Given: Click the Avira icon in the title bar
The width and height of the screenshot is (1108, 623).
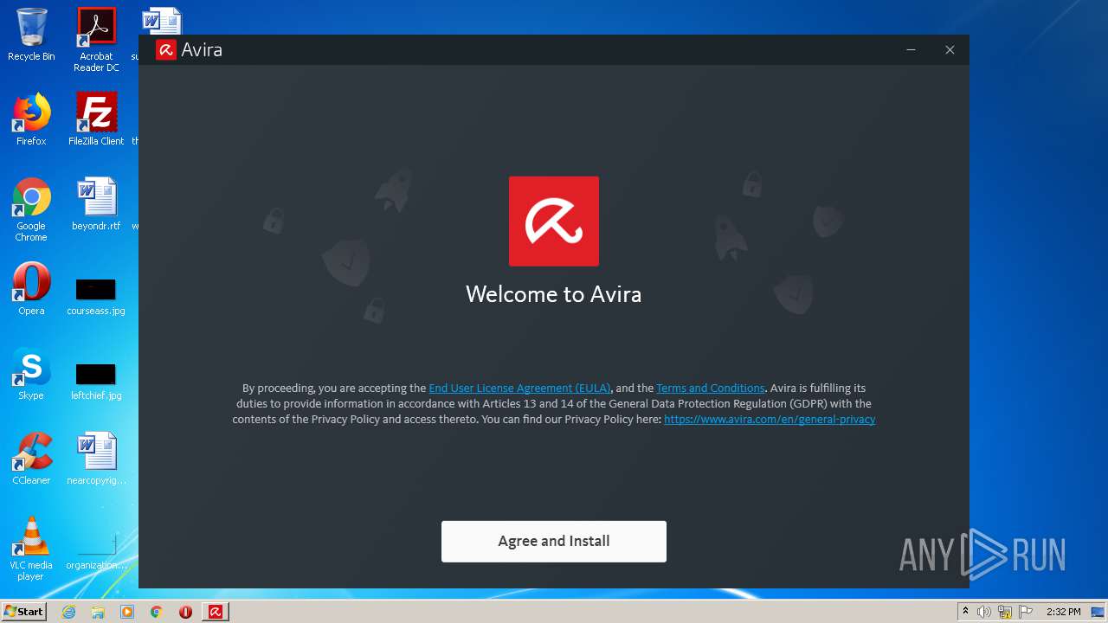Looking at the screenshot, I should click(166, 50).
